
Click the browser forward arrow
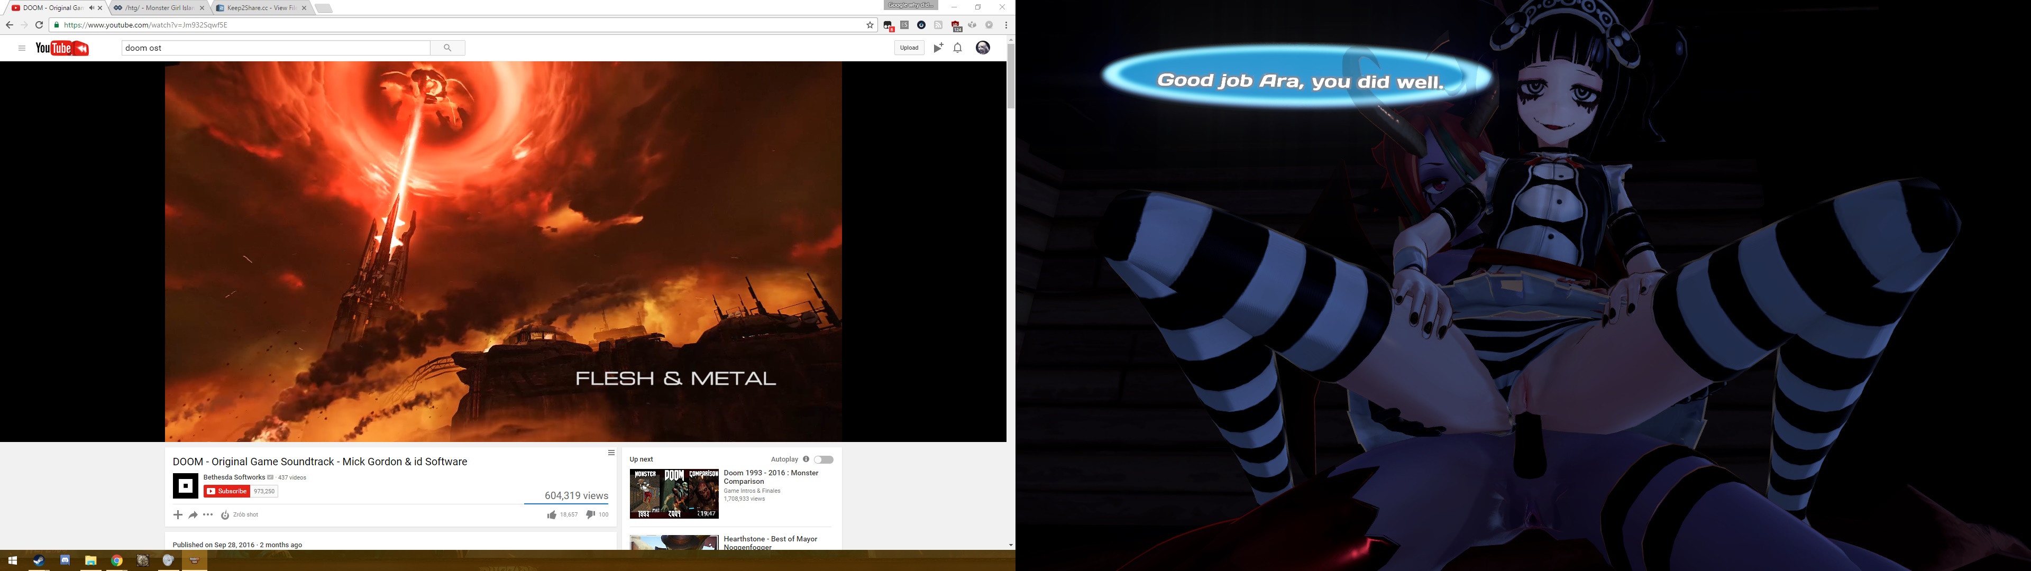click(24, 25)
